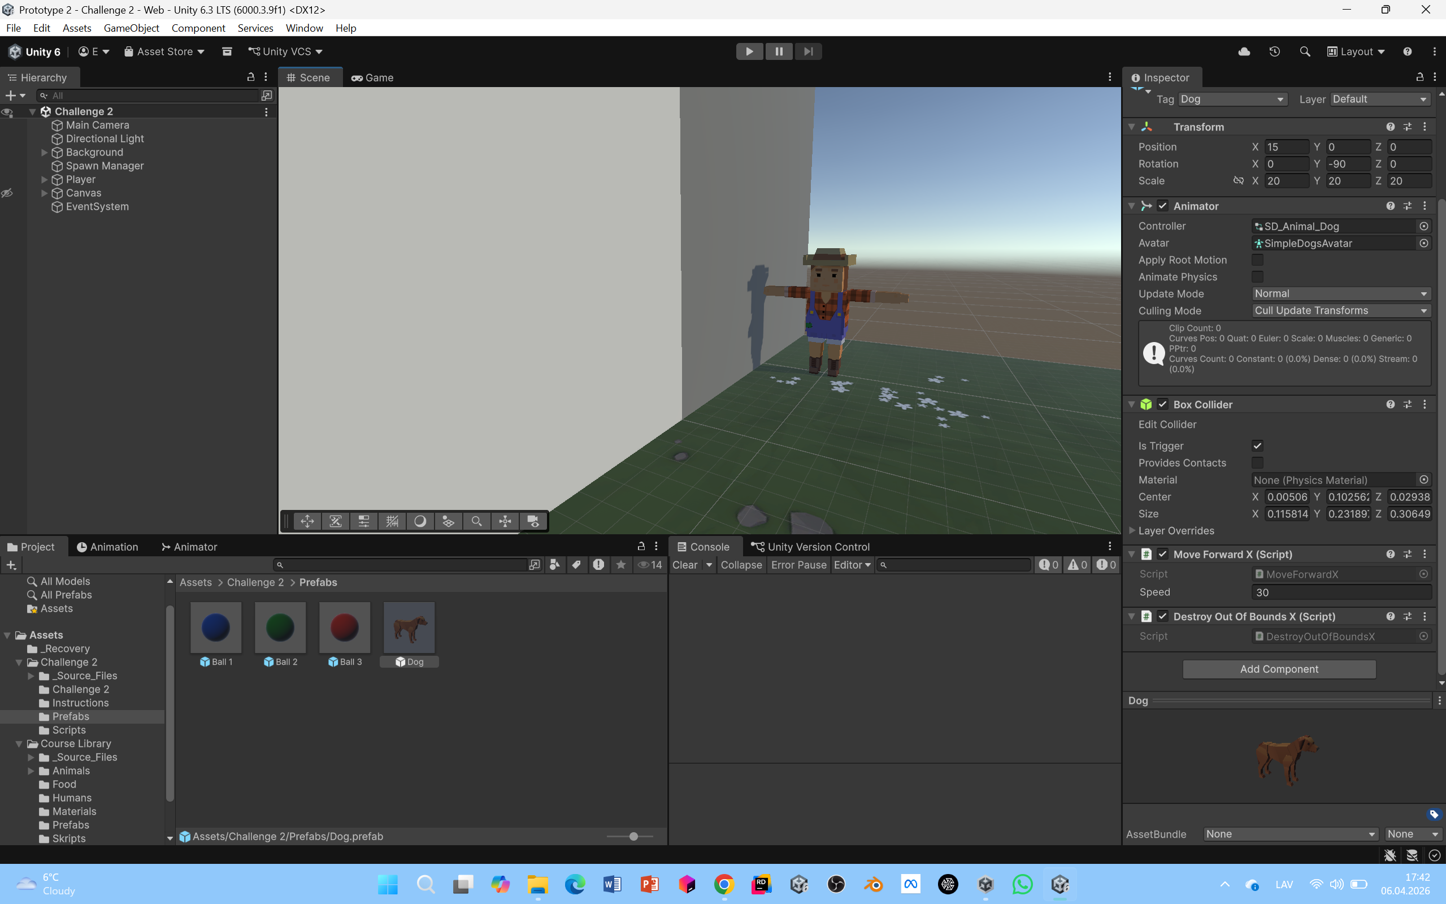Click the Step frame button

point(808,51)
